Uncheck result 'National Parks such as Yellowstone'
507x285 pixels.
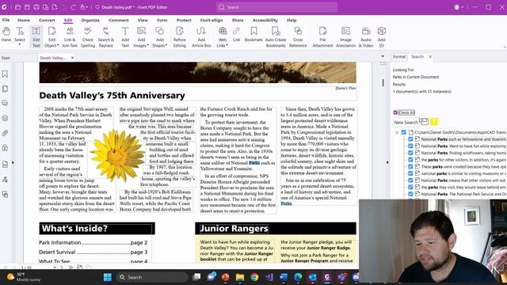click(410, 139)
